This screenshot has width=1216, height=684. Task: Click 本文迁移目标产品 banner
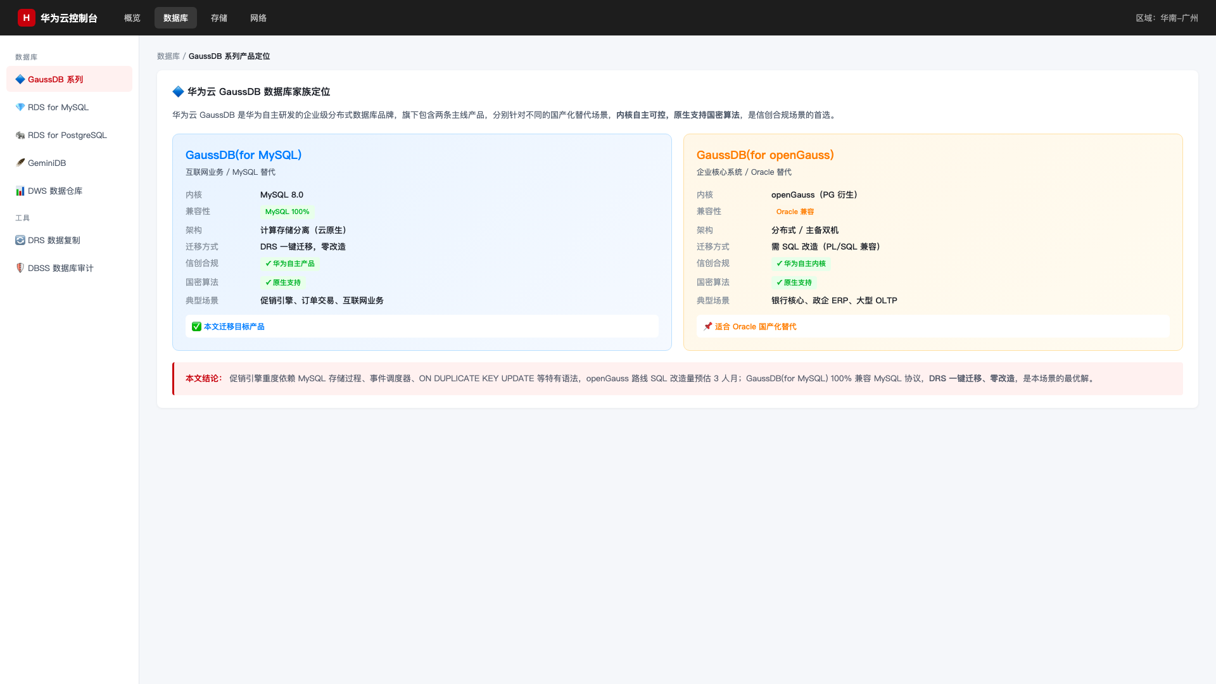pyautogui.click(x=422, y=327)
